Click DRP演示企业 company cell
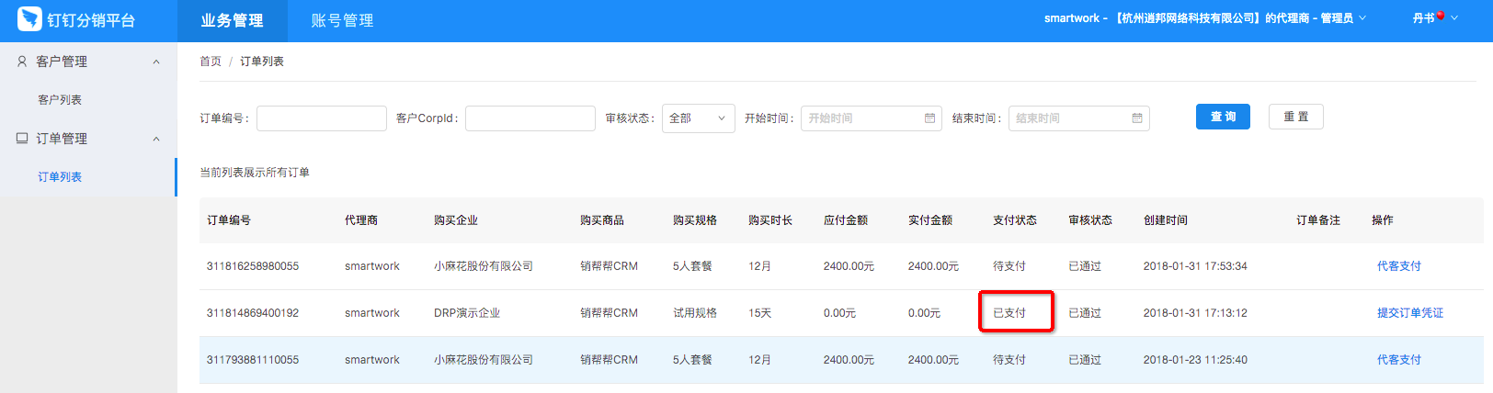The width and height of the screenshot is (1493, 393). 467,313
